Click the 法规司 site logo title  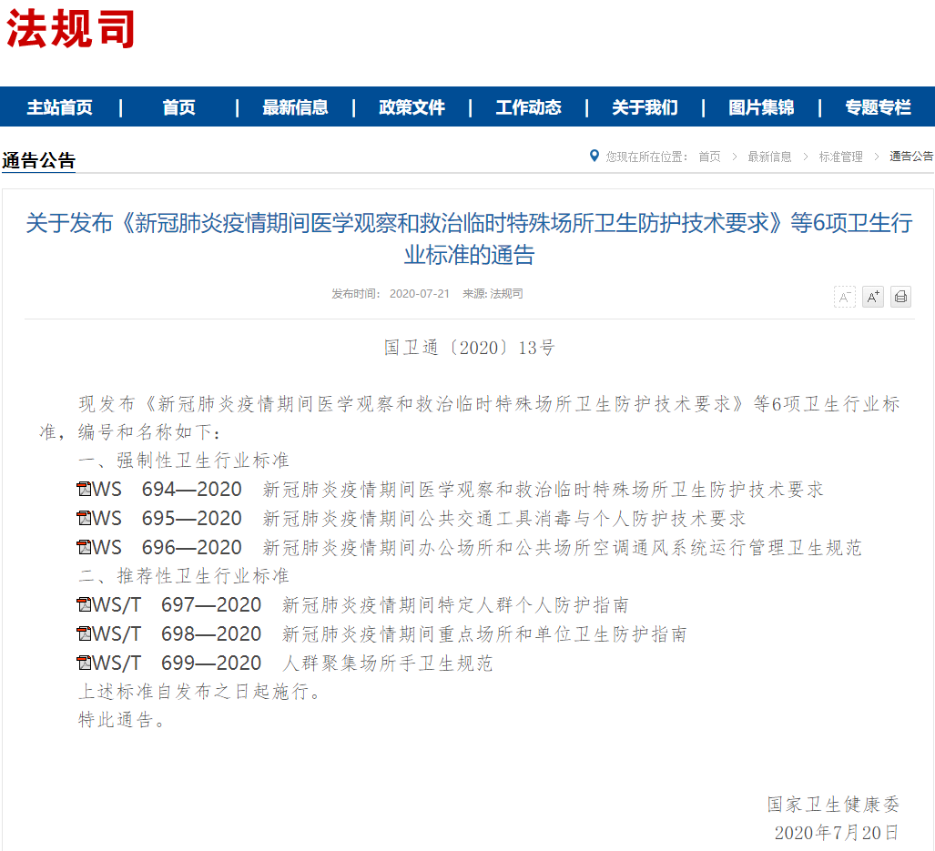pyautogui.click(x=70, y=29)
